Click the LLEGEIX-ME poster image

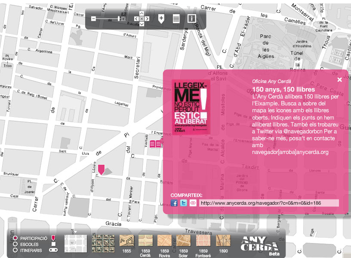pos(191,107)
